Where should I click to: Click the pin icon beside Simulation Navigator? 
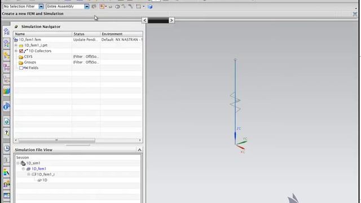pos(16,27)
